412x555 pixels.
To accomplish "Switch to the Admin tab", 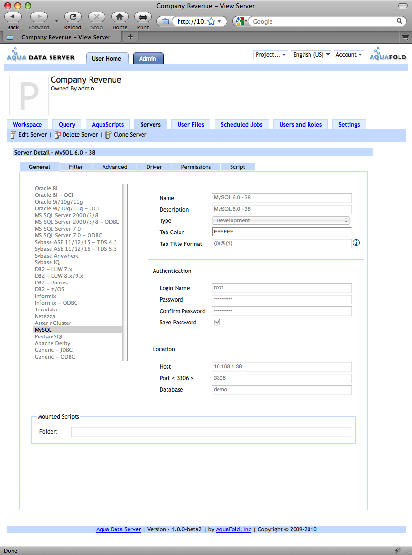I will point(148,58).
